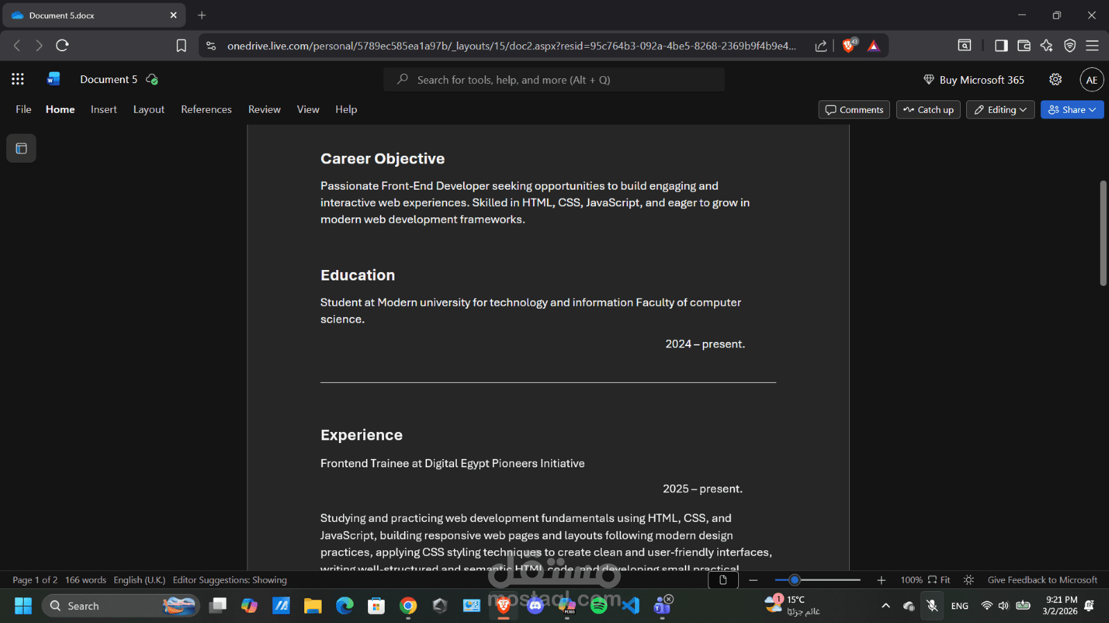This screenshot has height=623, width=1109.
Task: Click the zoom in plus button
Action: click(x=881, y=580)
